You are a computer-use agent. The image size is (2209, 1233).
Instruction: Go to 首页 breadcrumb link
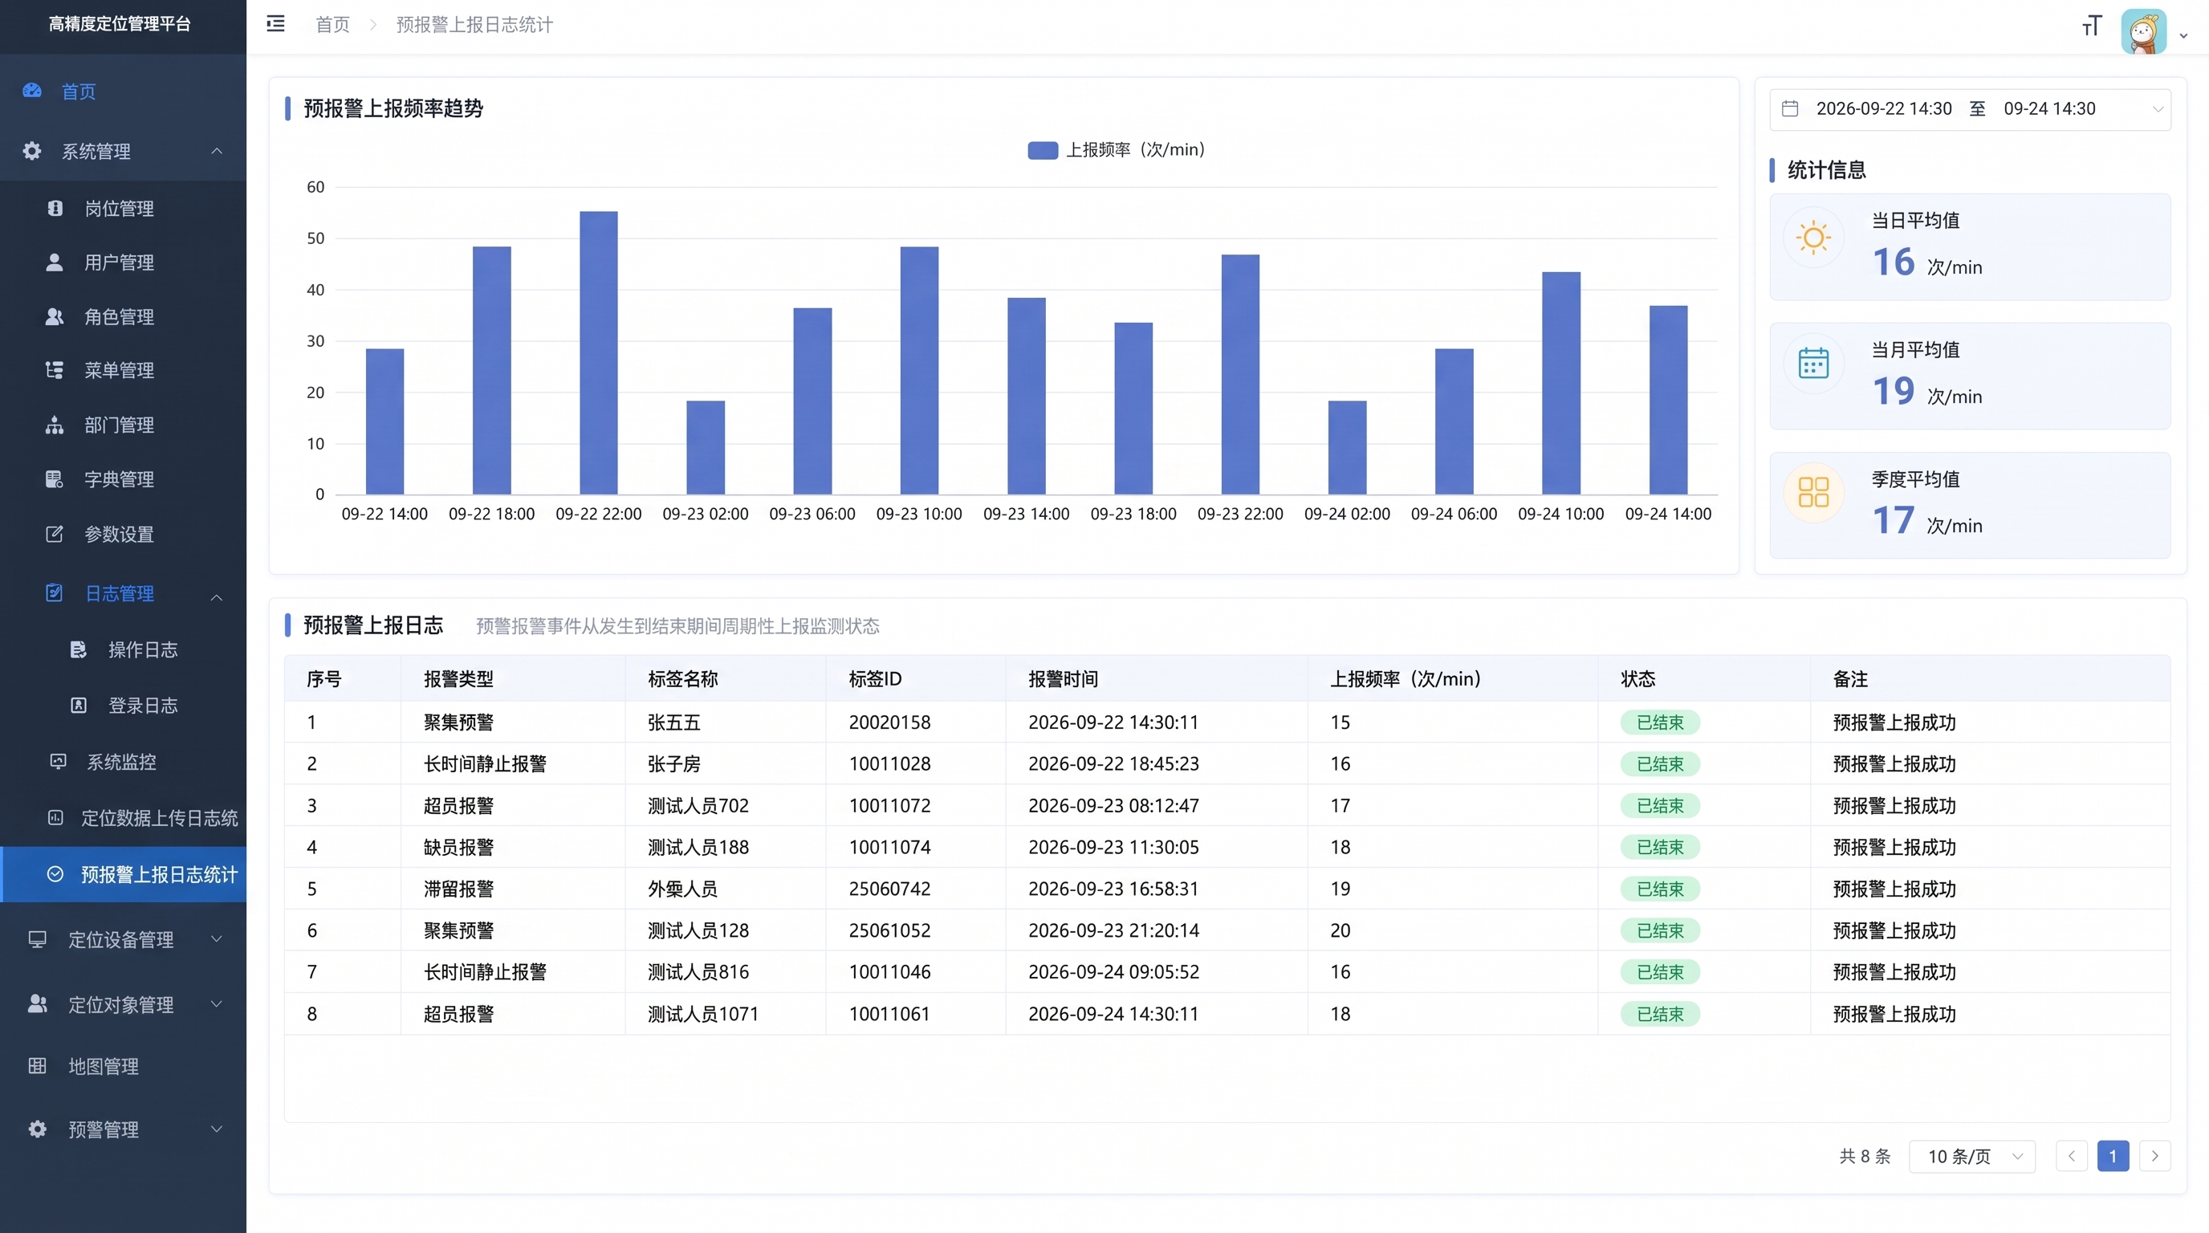[333, 24]
